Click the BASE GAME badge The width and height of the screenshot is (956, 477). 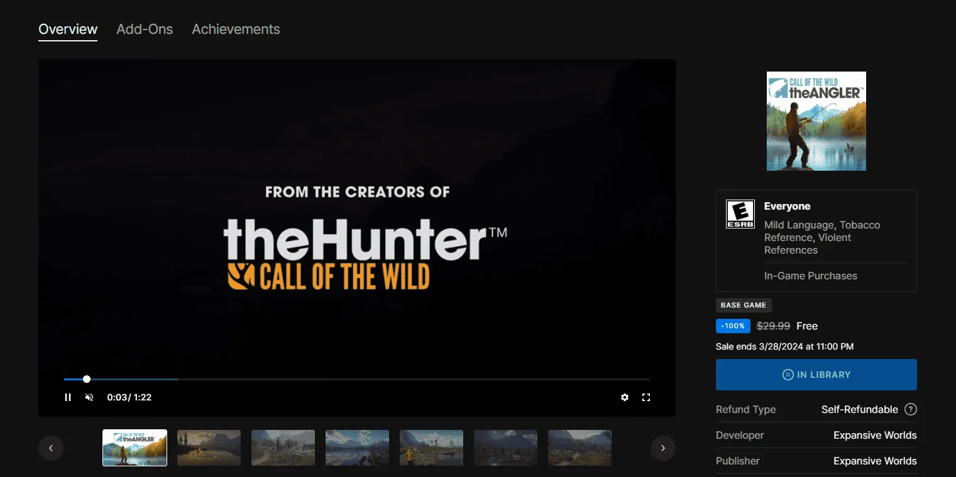point(744,305)
